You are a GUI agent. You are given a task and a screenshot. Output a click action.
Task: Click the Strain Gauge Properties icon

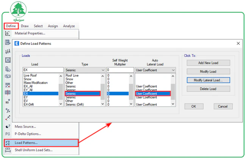click(8, 102)
